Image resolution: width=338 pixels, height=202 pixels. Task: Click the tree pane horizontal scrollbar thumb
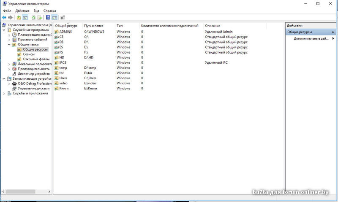click(x=20, y=191)
